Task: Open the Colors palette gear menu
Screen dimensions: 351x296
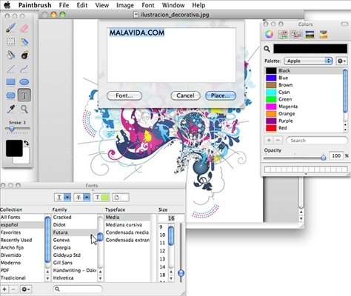Action: pos(342,61)
